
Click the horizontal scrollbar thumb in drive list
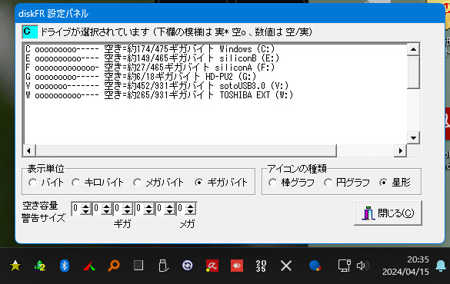[x=186, y=150]
